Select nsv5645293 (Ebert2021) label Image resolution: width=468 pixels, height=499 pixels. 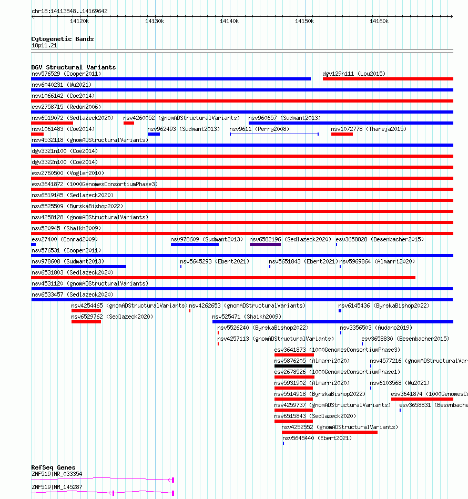(x=215, y=261)
